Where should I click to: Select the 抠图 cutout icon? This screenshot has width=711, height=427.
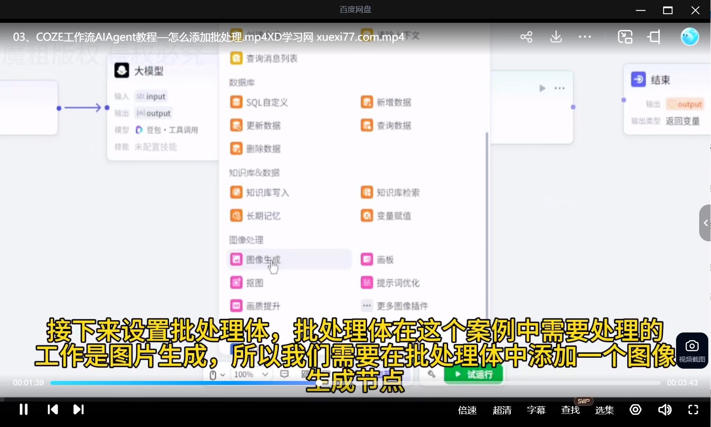tap(236, 282)
